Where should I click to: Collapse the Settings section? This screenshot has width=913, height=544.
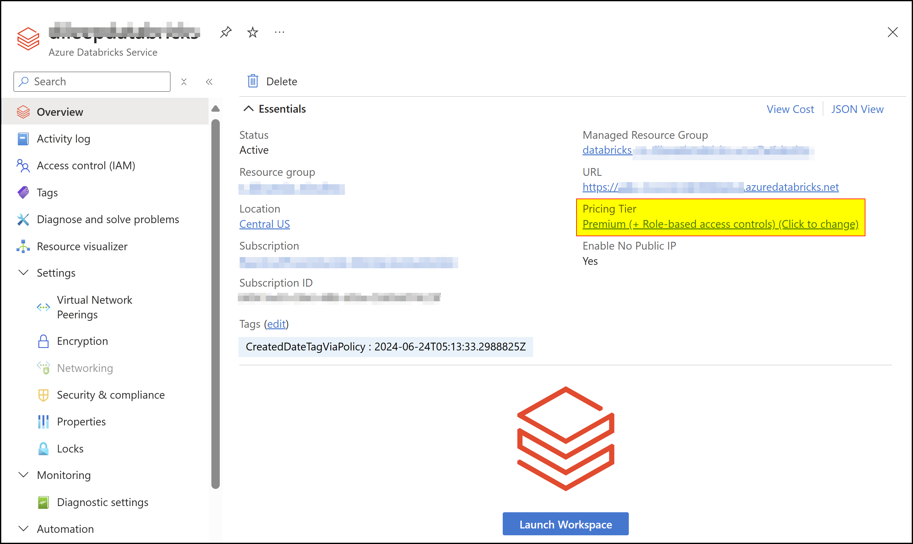[x=23, y=273]
